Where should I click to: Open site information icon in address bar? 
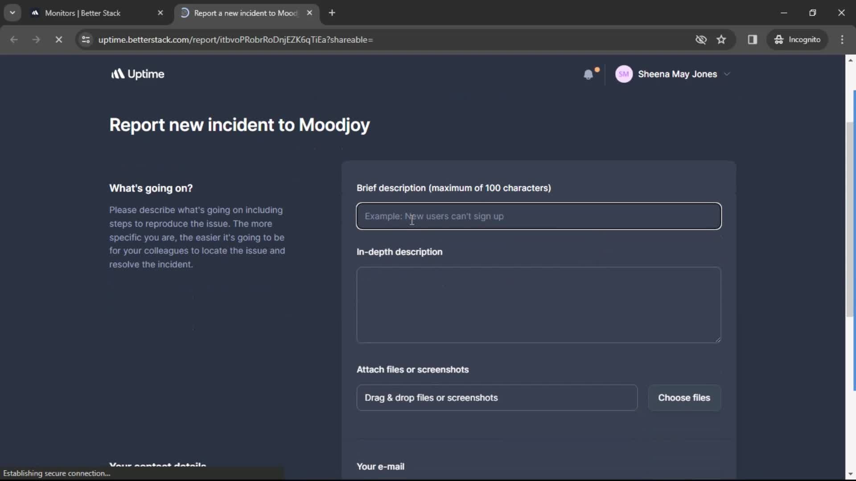pos(86,40)
